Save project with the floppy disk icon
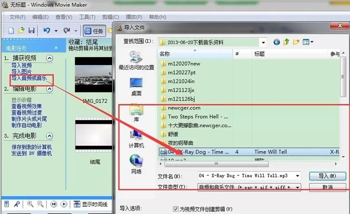Screen dimensions: 350x214 pos(31,30)
